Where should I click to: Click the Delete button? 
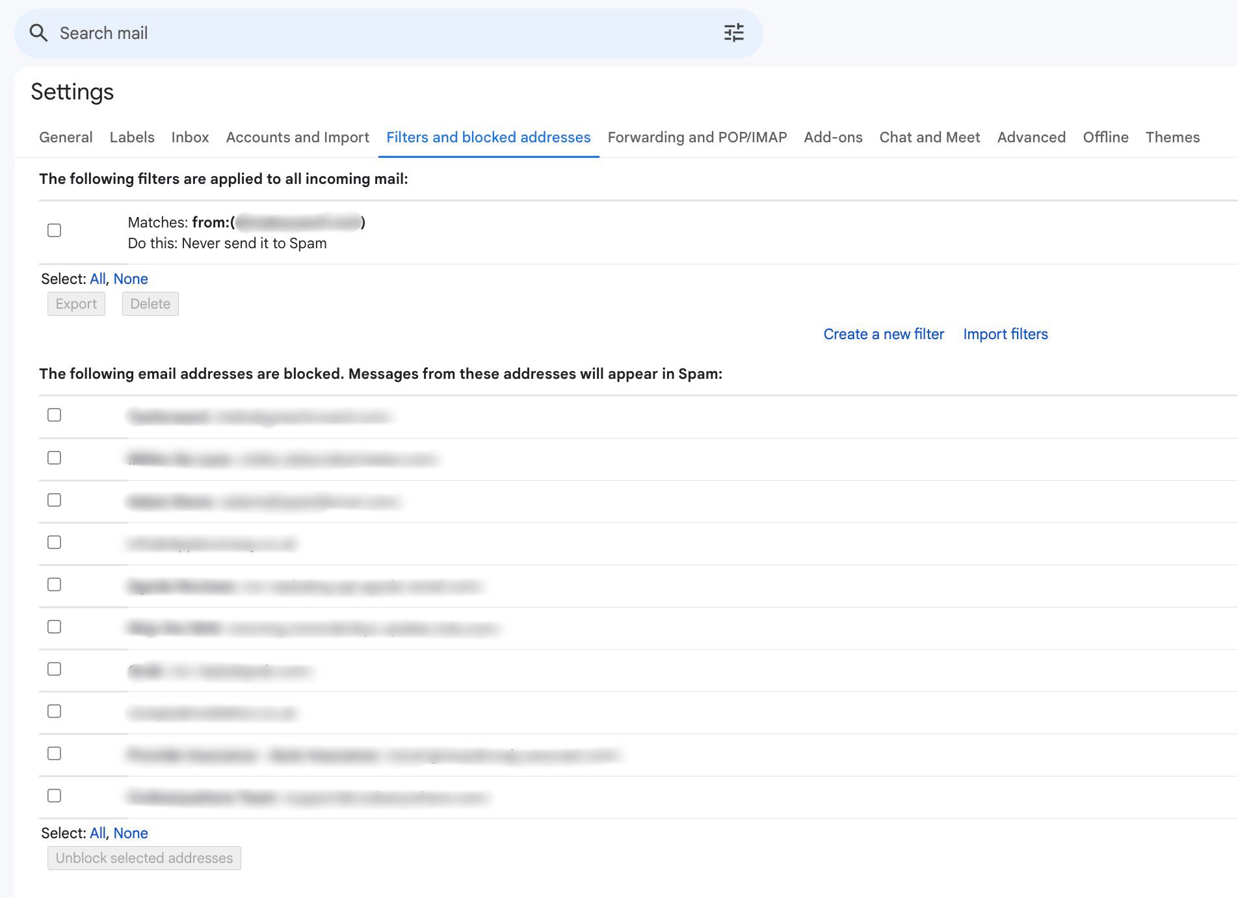(150, 303)
